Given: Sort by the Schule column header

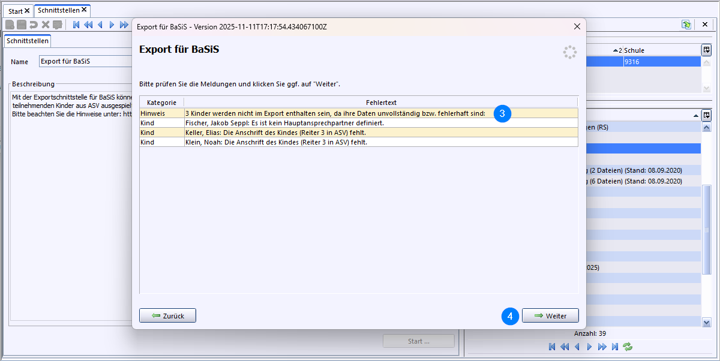Looking at the screenshot, I should (660, 50).
